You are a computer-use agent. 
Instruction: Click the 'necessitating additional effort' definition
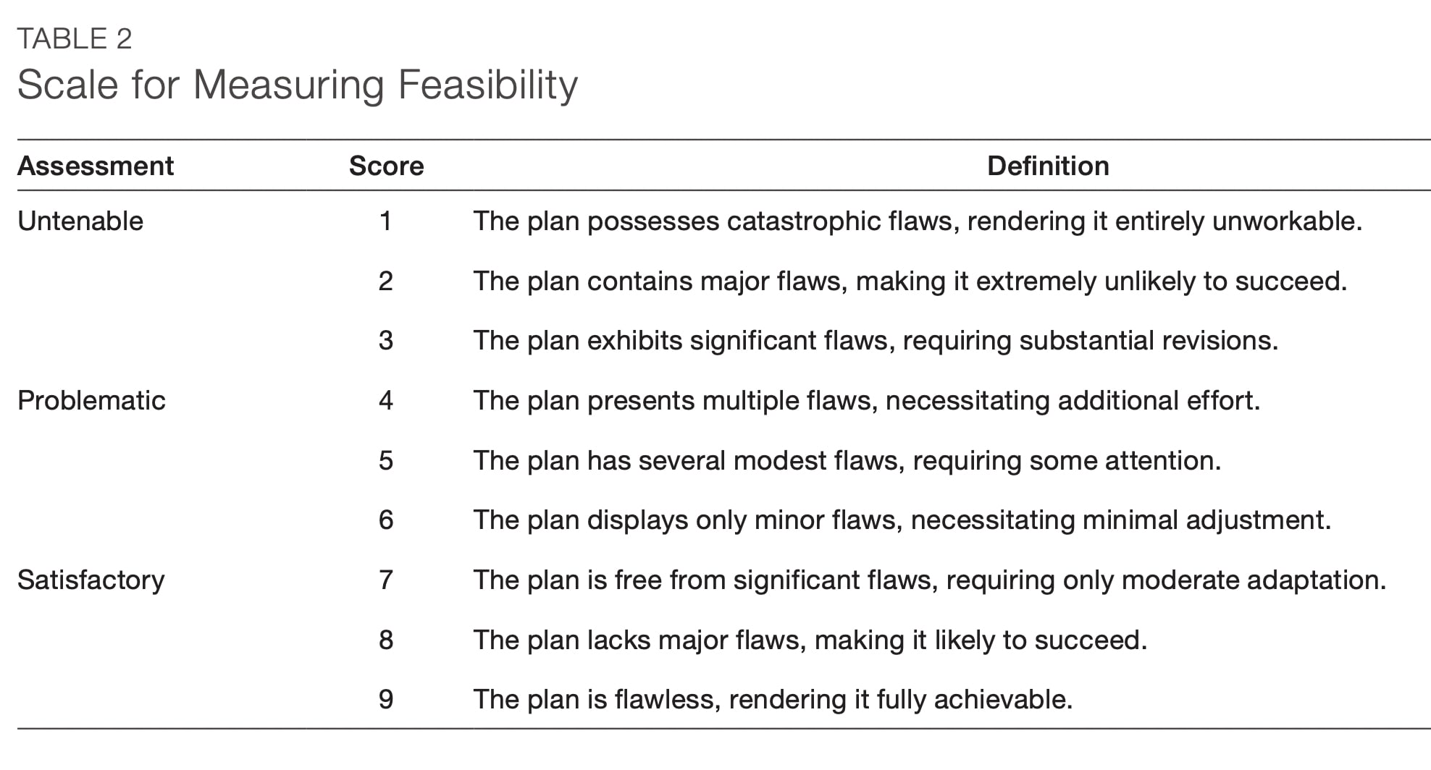866,401
